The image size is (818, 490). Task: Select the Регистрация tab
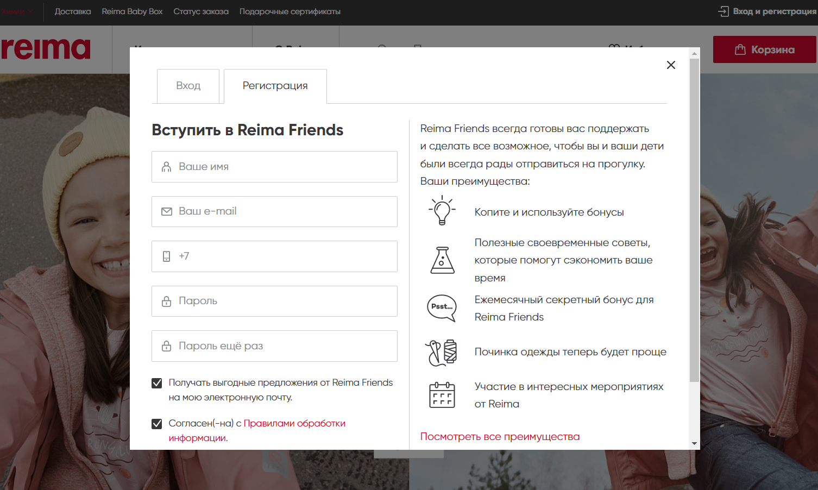click(275, 86)
